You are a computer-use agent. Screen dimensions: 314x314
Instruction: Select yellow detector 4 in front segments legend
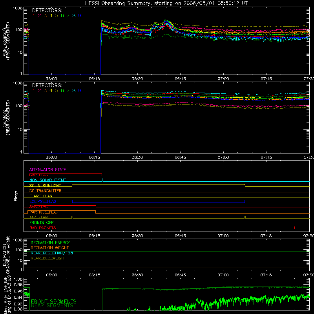51,16
